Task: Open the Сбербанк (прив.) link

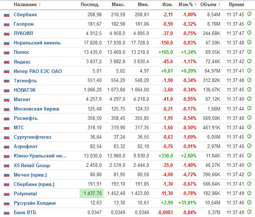Action: click(x=34, y=184)
